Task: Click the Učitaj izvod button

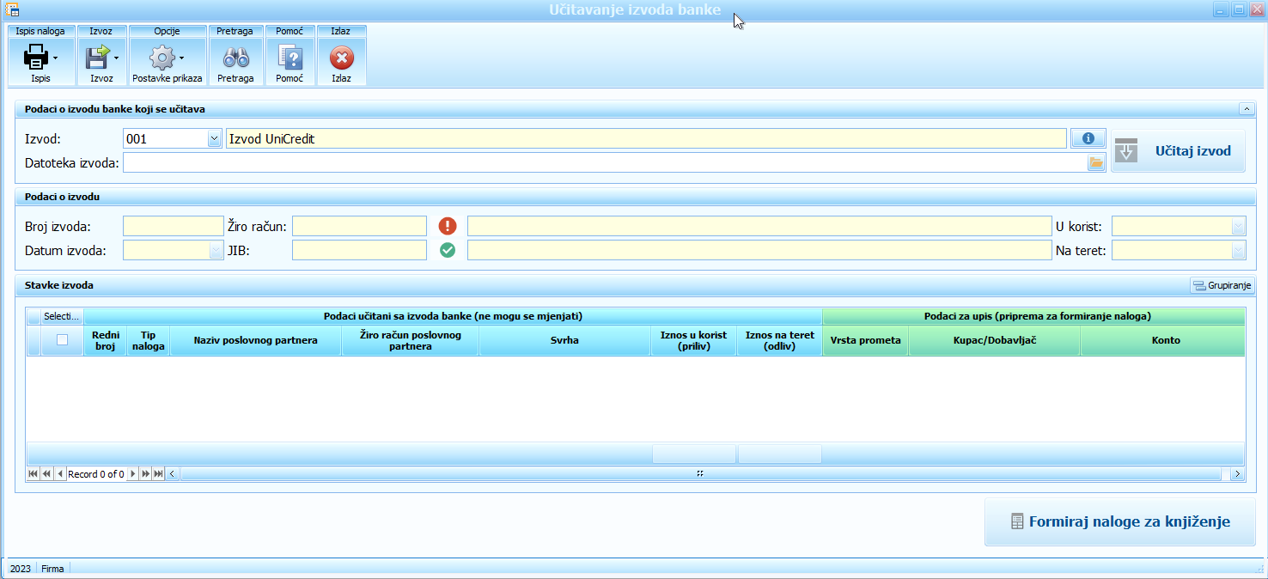Action: pyautogui.click(x=1178, y=151)
